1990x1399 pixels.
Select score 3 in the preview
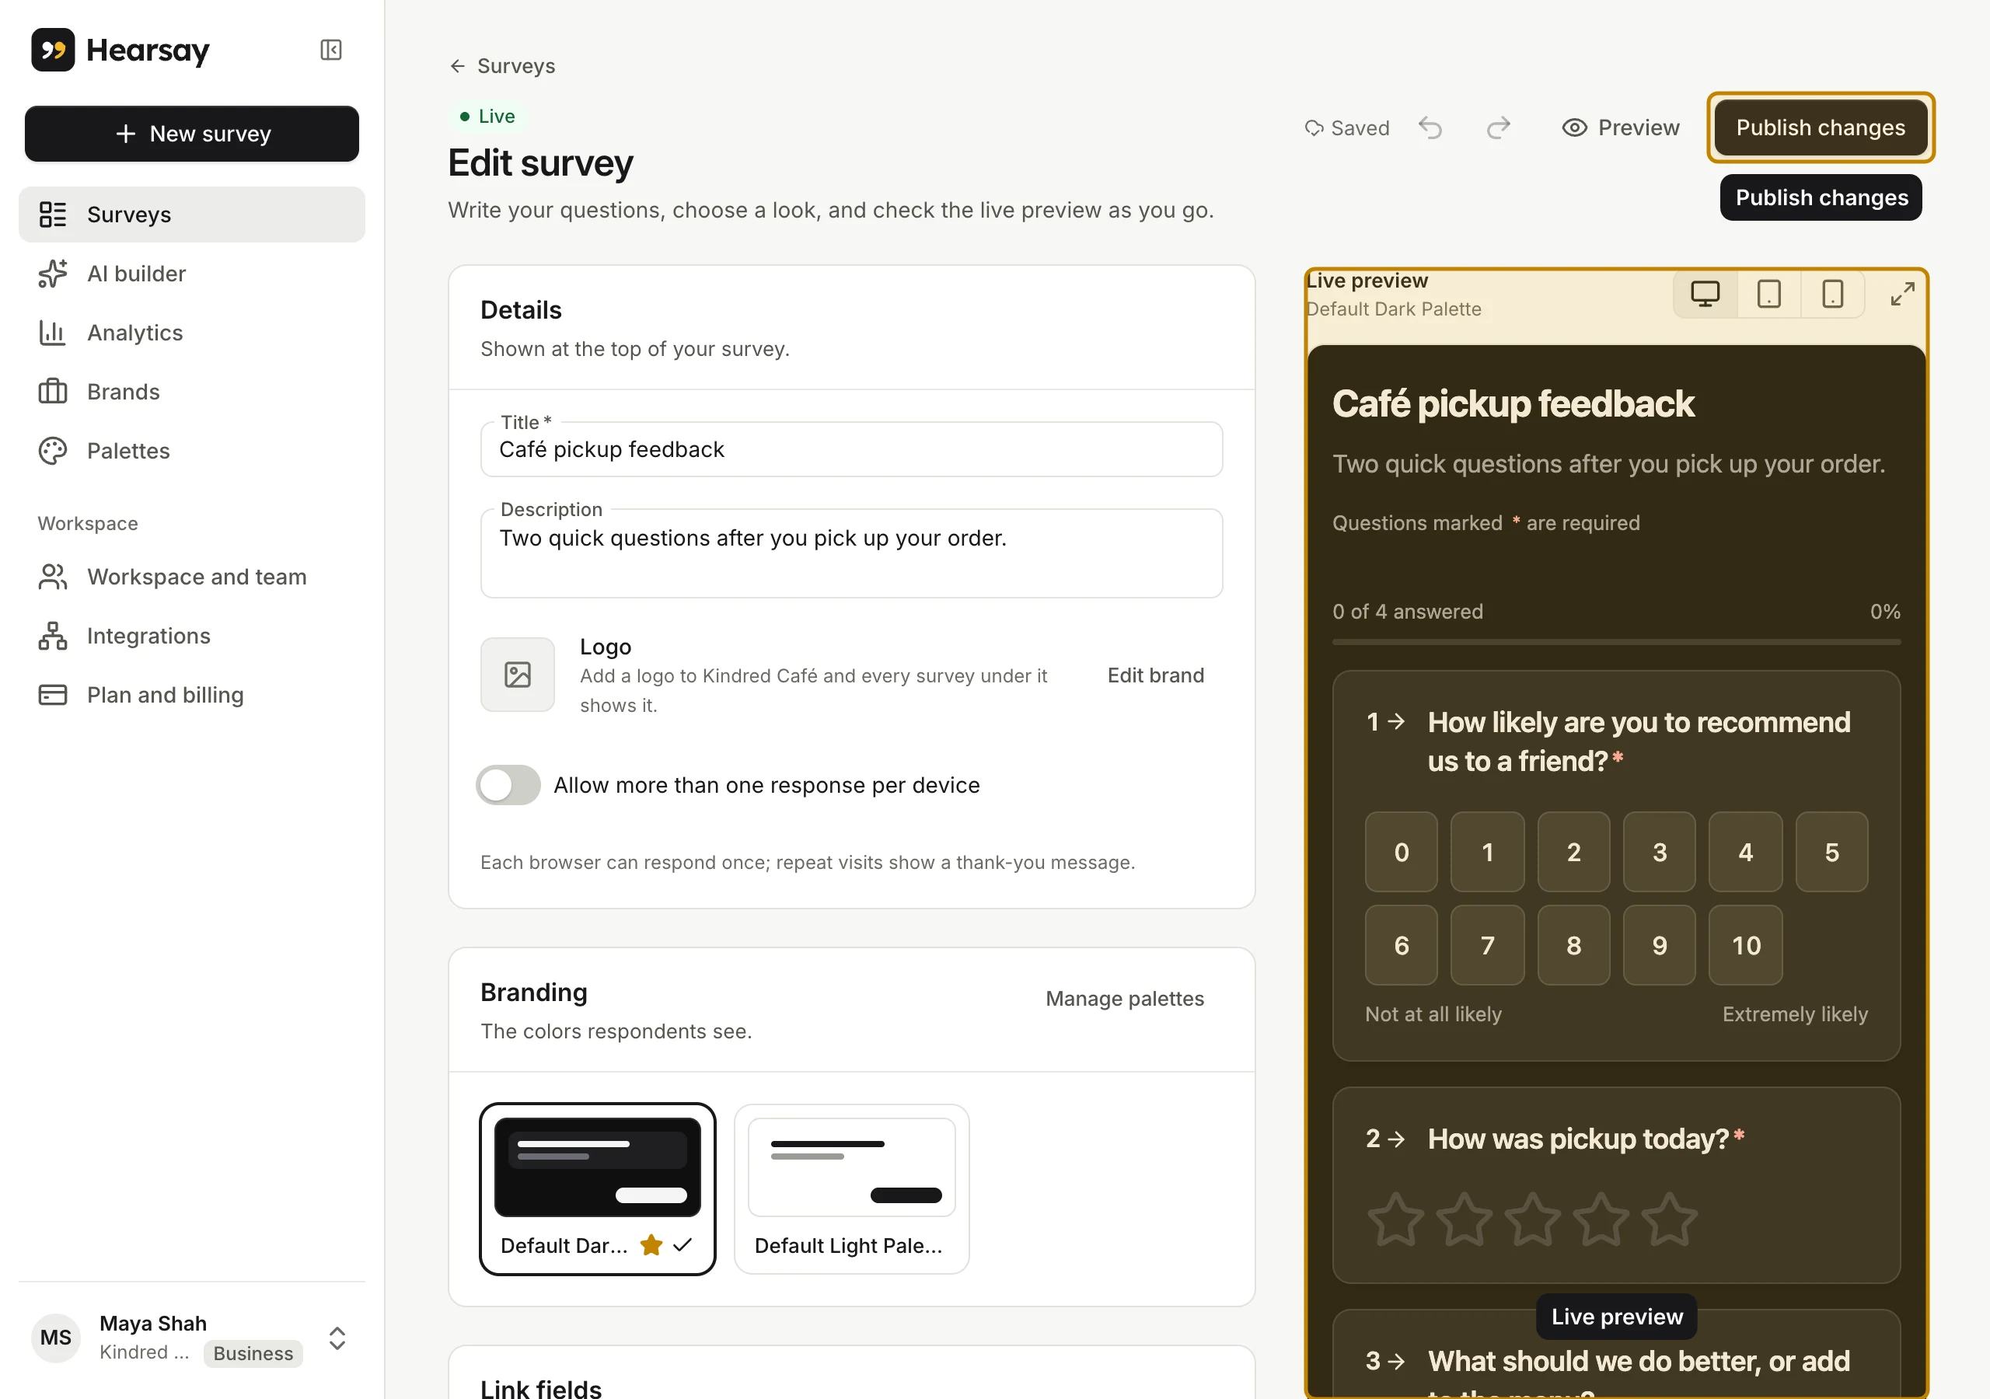click(x=1659, y=851)
